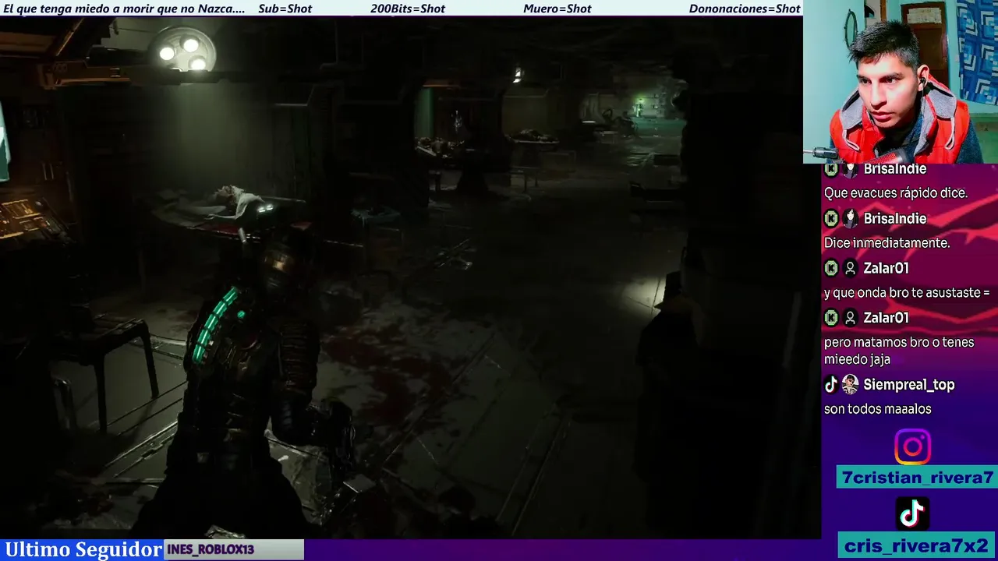Select message 'pero matamos bro o tenes mieedo jaja'
The width and height of the screenshot is (998, 561).
[x=899, y=351]
